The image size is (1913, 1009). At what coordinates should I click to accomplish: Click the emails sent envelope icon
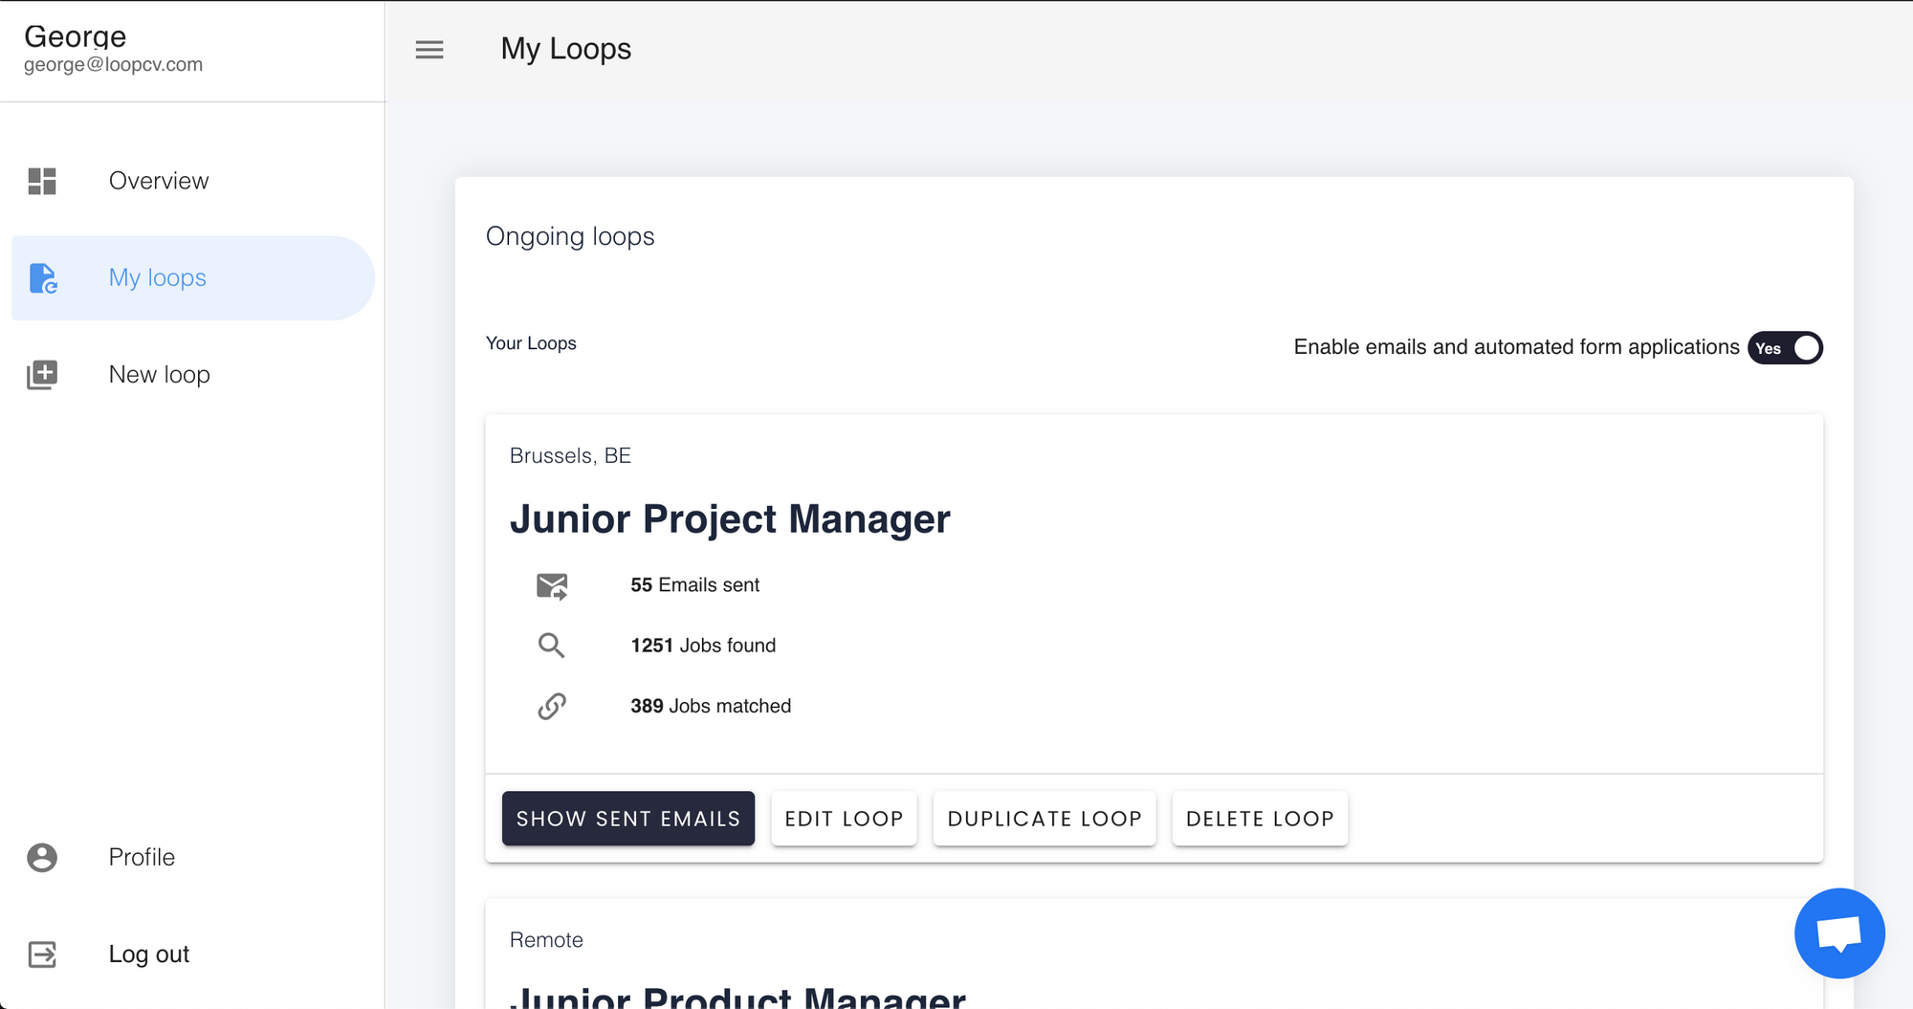tap(552, 586)
